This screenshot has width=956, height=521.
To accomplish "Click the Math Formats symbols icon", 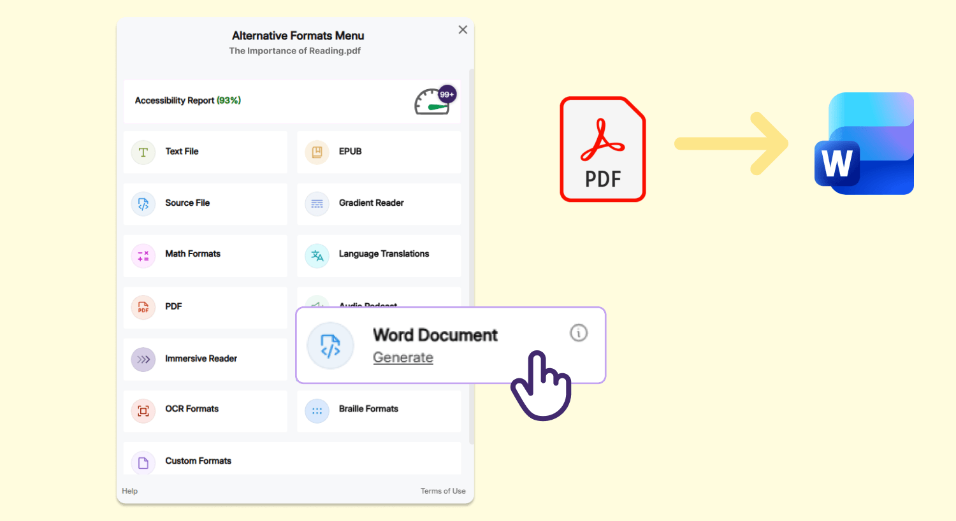I will [x=143, y=256].
